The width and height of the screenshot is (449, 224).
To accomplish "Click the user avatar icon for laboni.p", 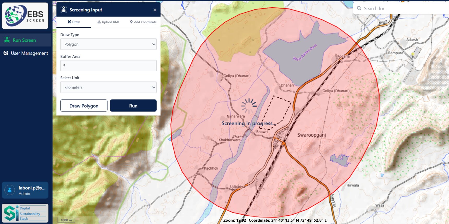I will pyautogui.click(x=10, y=190).
